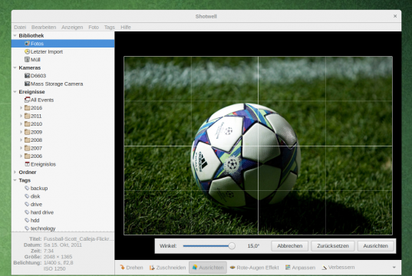Image resolution: width=412 pixels, height=276 pixels.
Task: Click the Zurücksetzen button
Action: 333,246
